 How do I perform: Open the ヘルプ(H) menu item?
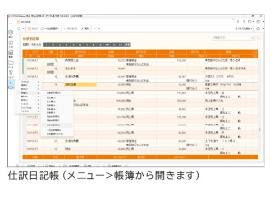tap(27, 111)
